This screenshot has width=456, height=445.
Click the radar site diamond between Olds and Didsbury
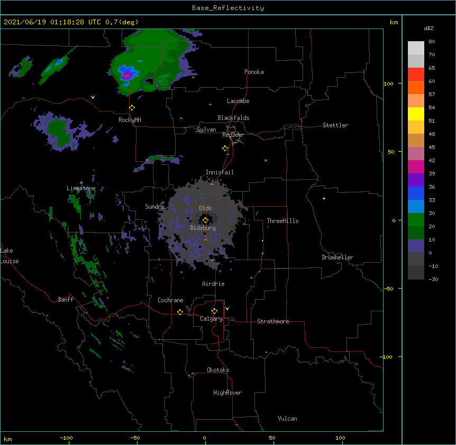(205, 220)
